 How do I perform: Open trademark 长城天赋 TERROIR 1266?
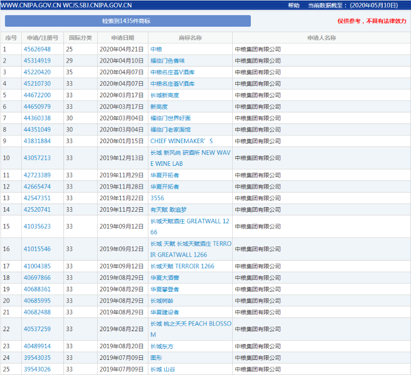[182, 266]
